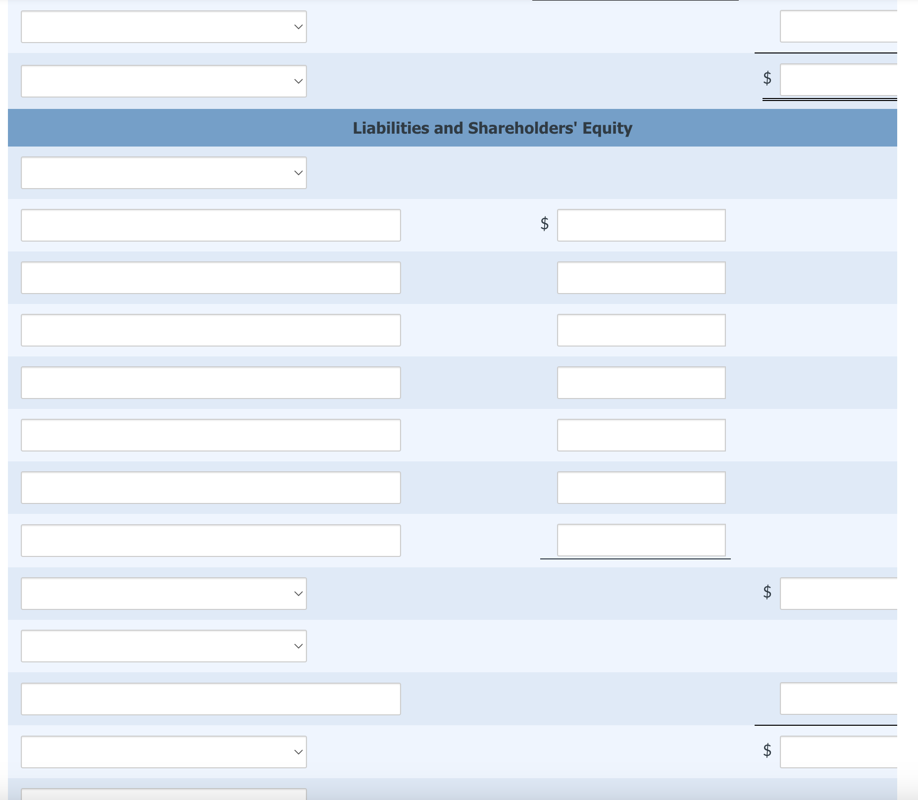This screenshot has height=800, width=918.
Task: Click the amount field beside the dollar sign
Action: (x=641, y=225)
